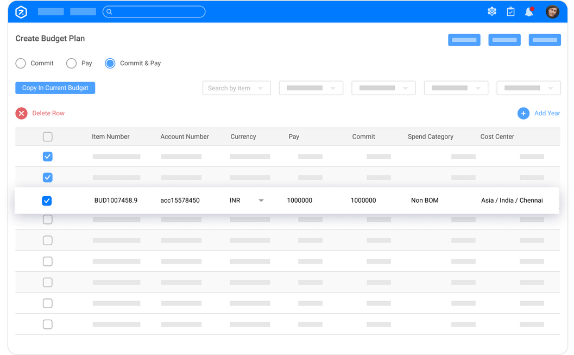574x355 pixels.
Task: Open the clipboard tasks icon
Action: coord(510,11)
